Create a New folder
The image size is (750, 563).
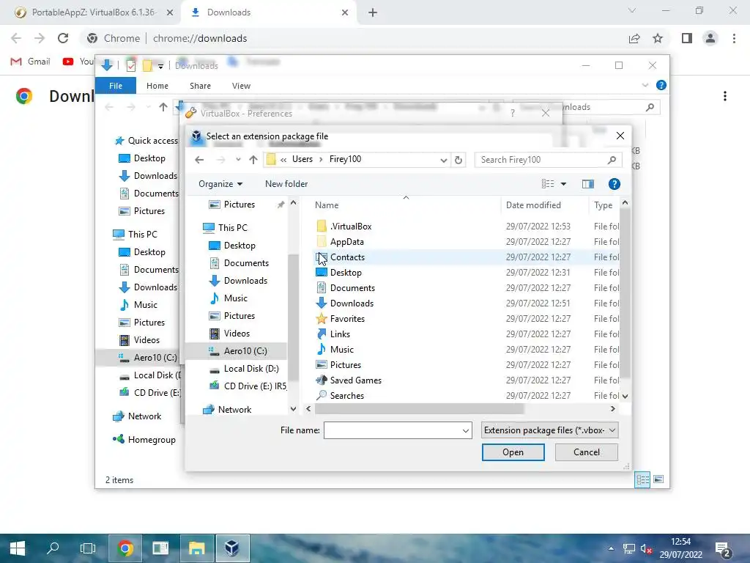286,184
